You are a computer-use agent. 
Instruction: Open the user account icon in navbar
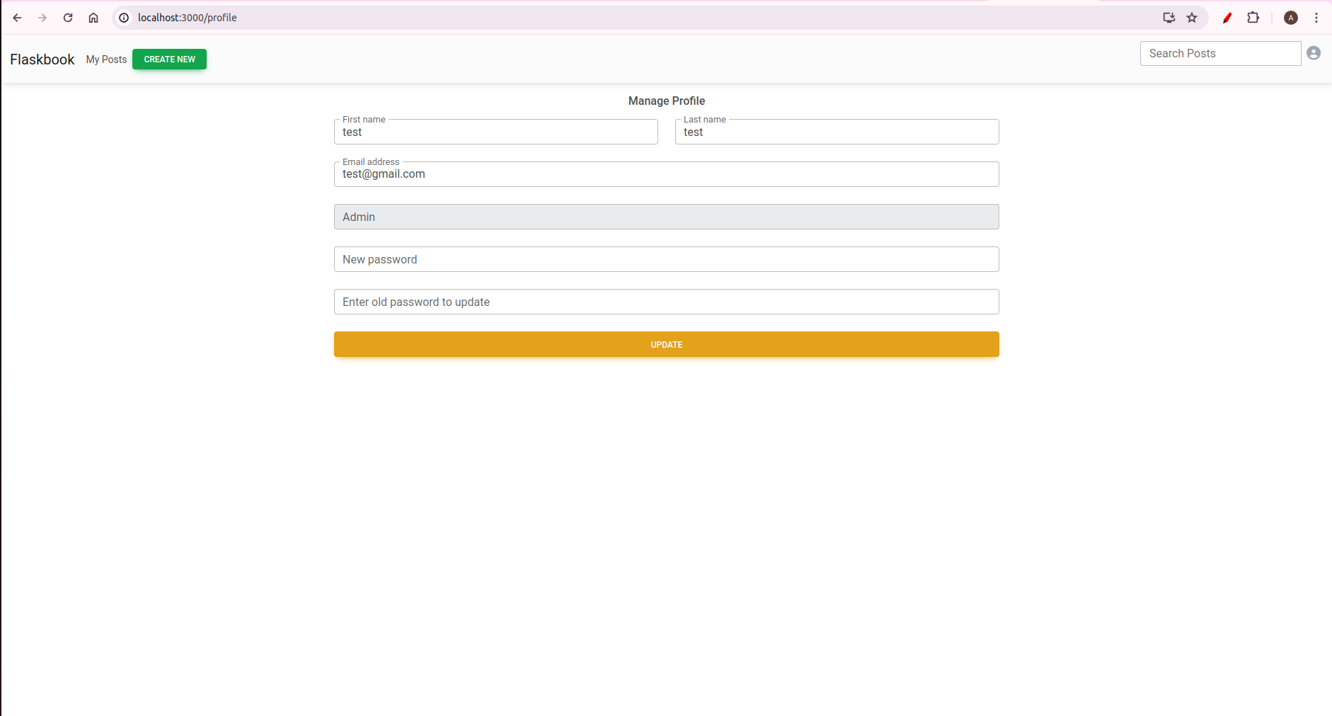1314,53
